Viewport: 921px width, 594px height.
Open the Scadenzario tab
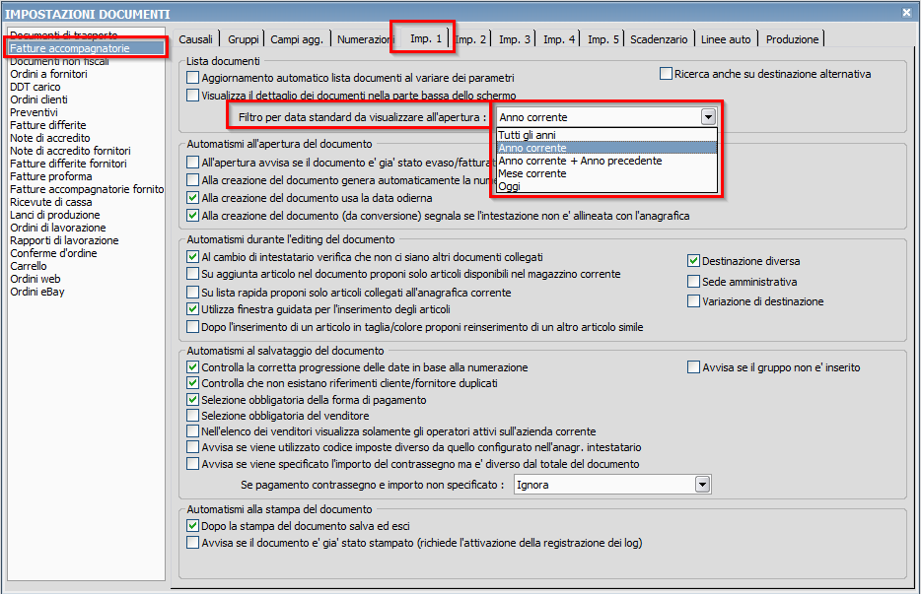[x=659, y=39]
